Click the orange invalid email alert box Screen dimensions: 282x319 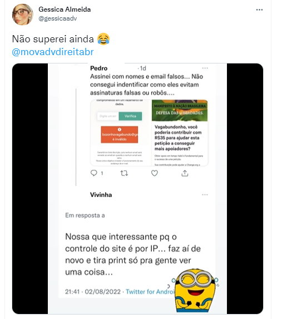[x=120, y=135]
